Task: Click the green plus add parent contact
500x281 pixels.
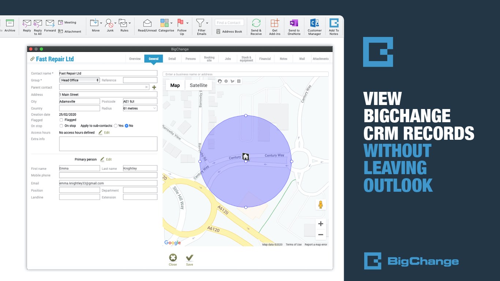Action: (x=154, y=87)
